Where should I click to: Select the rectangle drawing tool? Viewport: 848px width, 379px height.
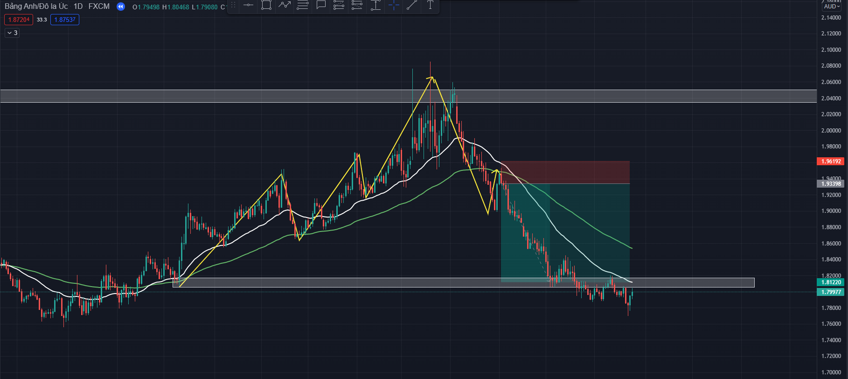pyautogui.click(x=266, y=5)
